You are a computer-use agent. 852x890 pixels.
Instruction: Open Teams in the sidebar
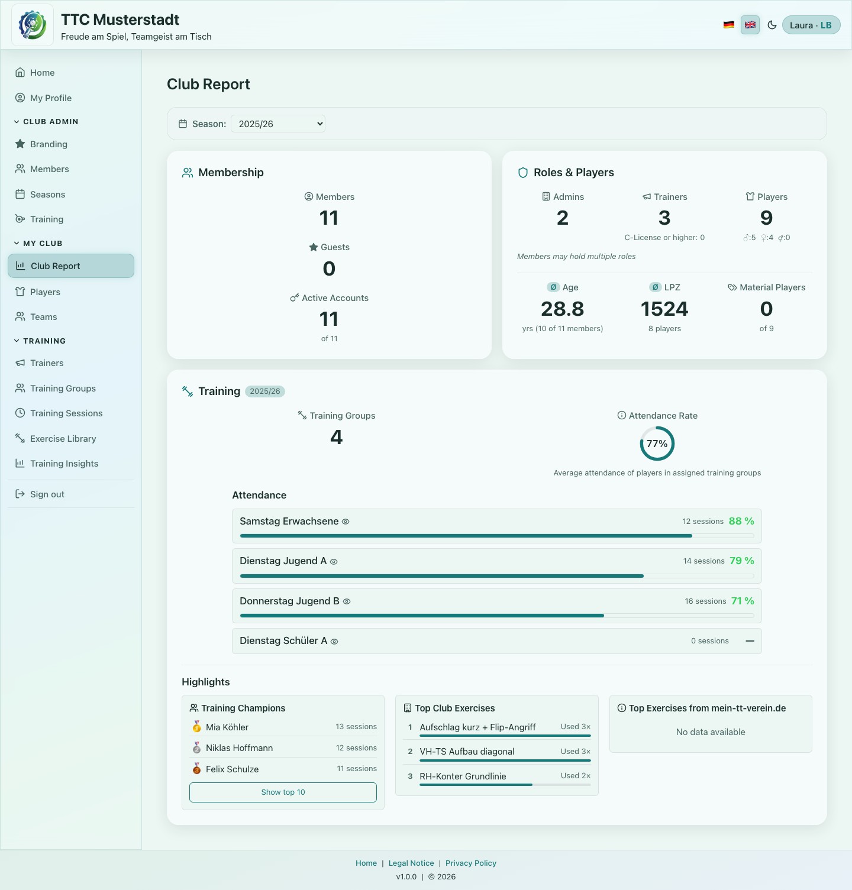pyautogui.click(x=71, y=316)
